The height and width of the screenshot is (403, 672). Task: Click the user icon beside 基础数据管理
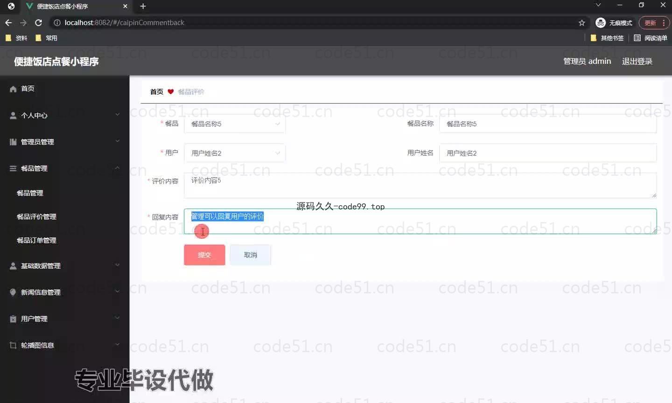point(13,266)
